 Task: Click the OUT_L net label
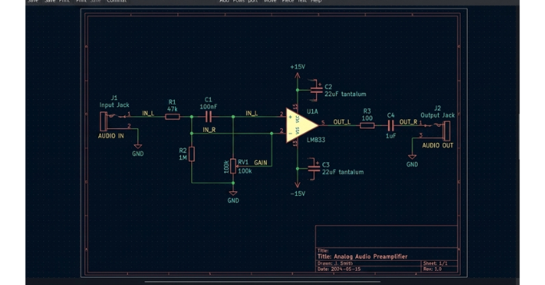pyautogui.click(x=342, y=122)
